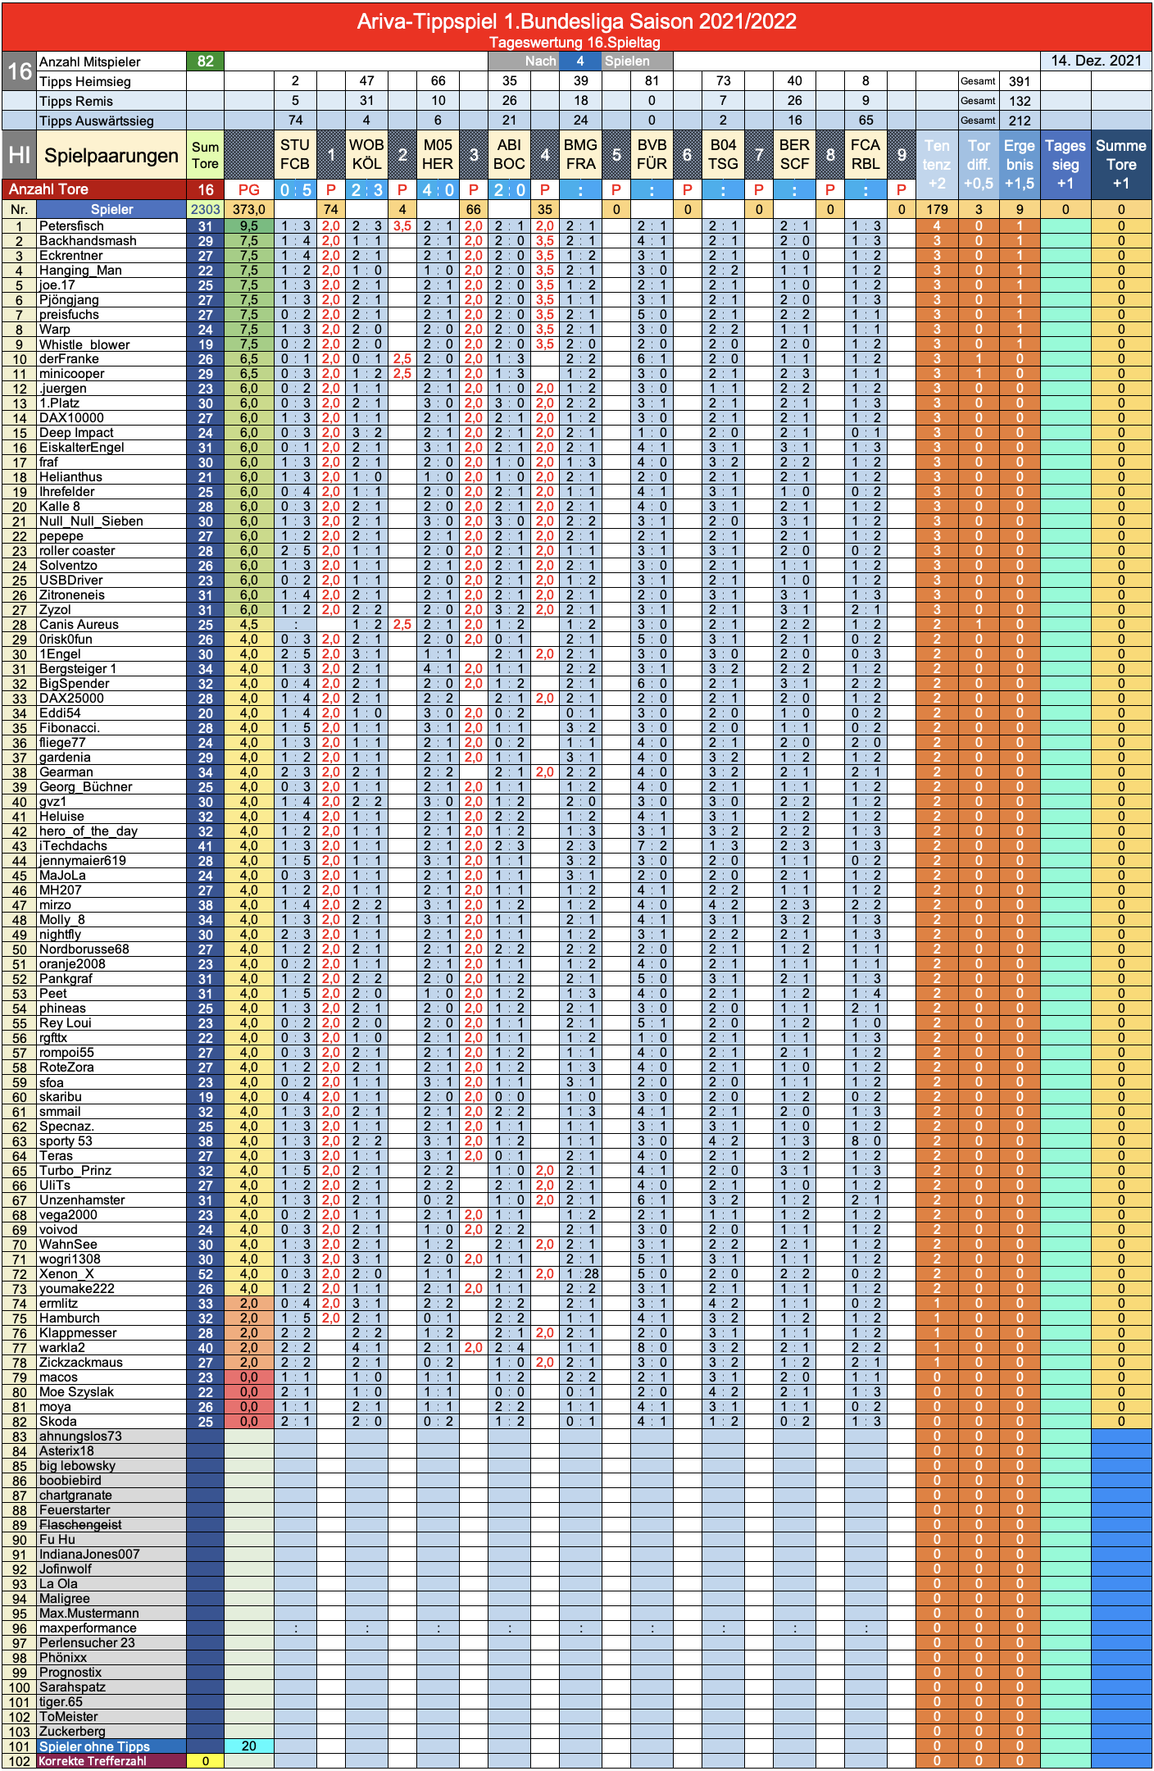Click the total points '373,0' cell
The width and height of the screenshot is (1154, 1771).
pos(248,209)
